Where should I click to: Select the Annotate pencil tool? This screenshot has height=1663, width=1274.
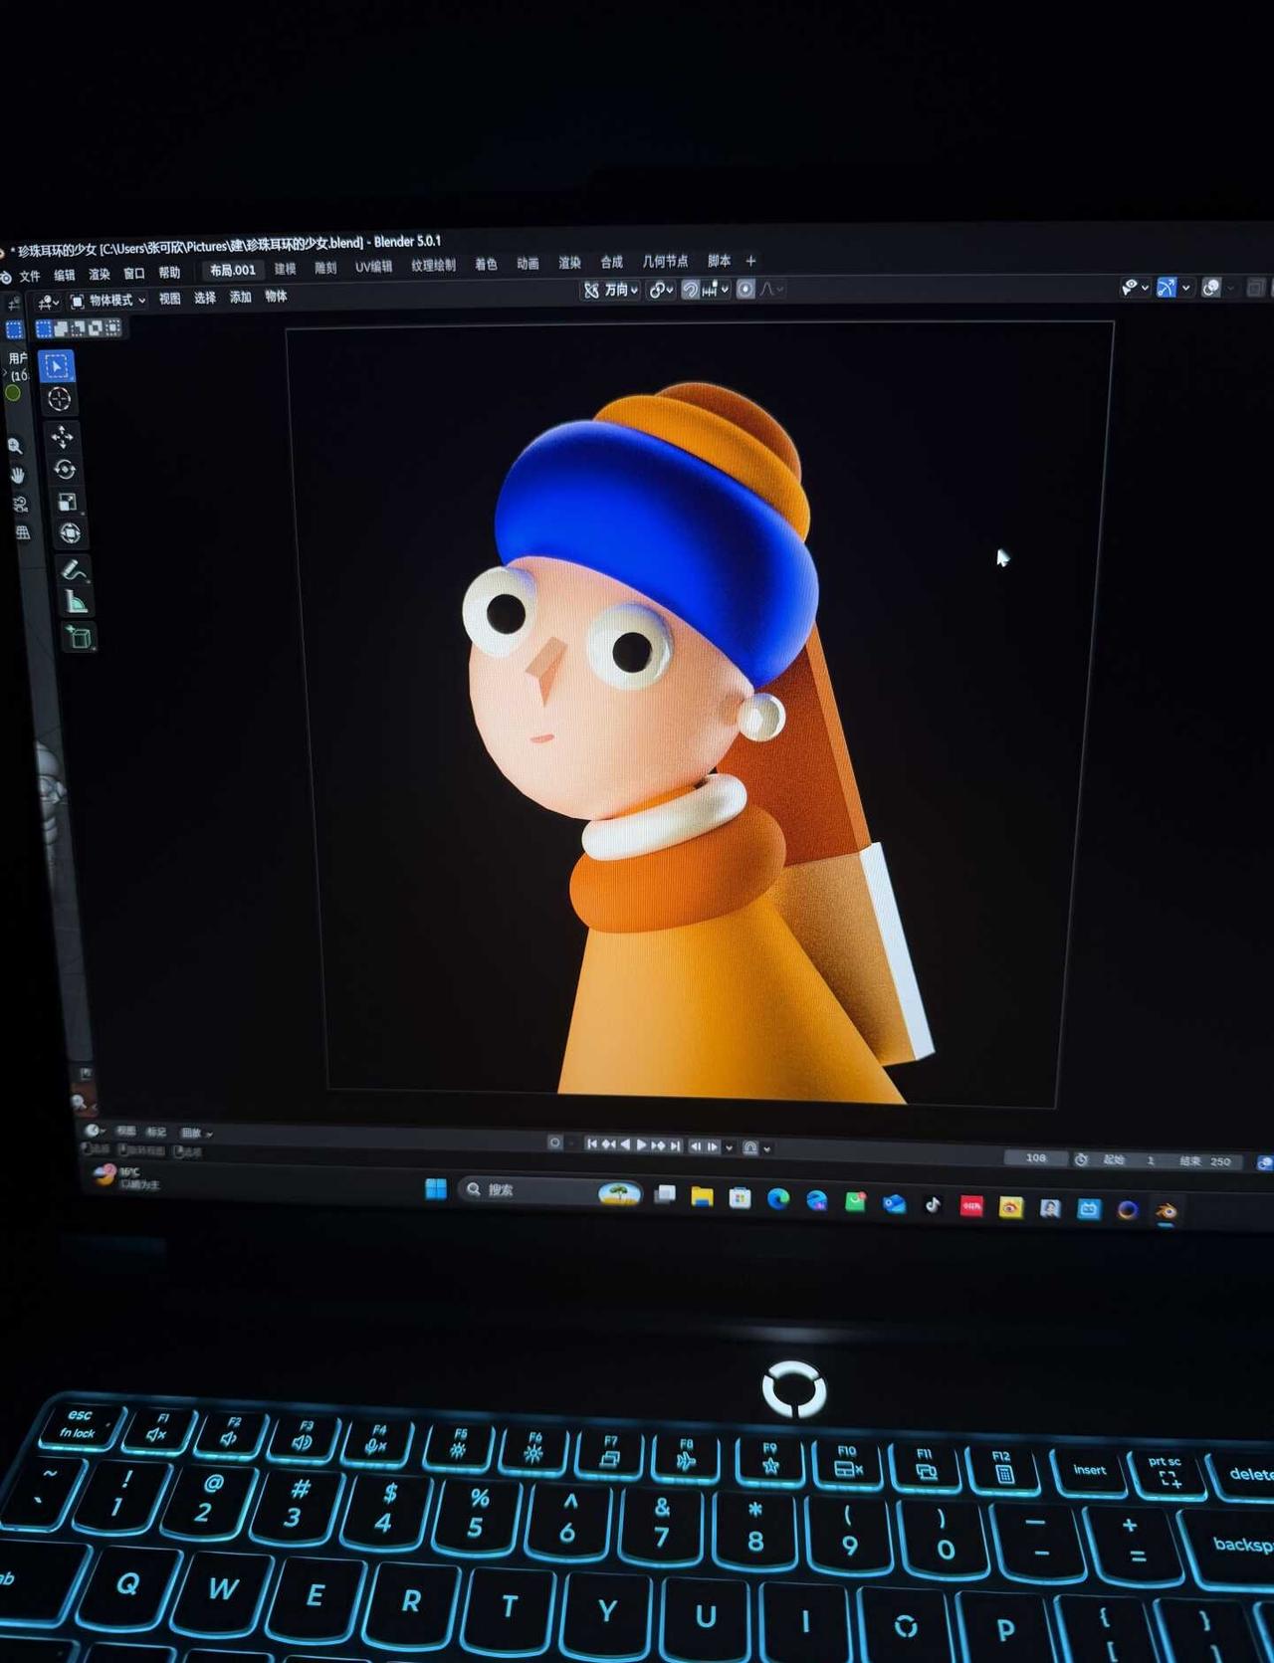pyautogui.click(x=74, y=570)
